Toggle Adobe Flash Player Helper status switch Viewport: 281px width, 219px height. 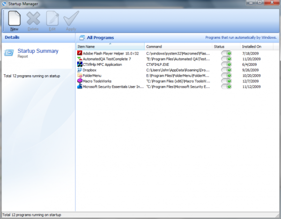pos(226,53)
